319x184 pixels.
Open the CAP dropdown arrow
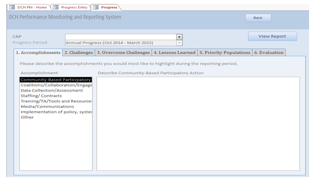click(179, 37)
